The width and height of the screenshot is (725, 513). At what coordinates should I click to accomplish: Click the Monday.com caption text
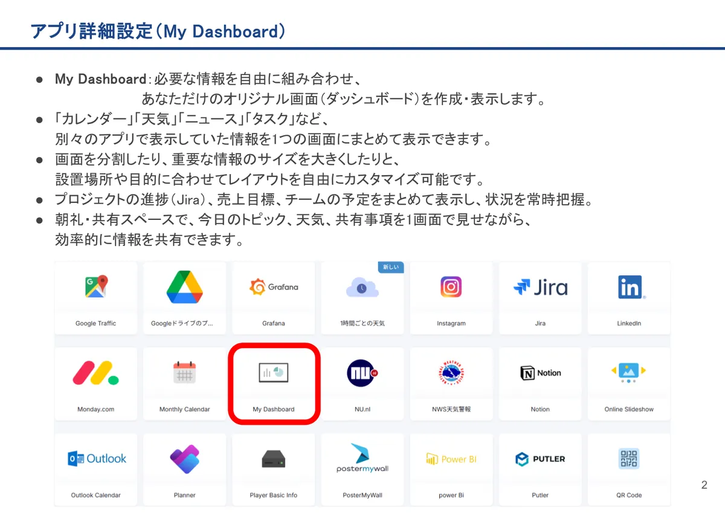[x=95, y=409]
